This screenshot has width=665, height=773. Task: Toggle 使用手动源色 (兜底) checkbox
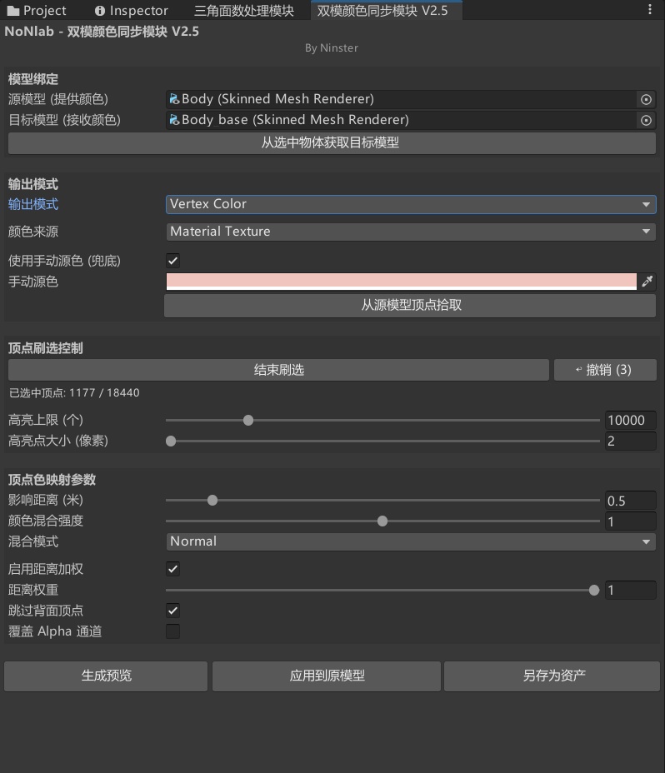point(172,260)
